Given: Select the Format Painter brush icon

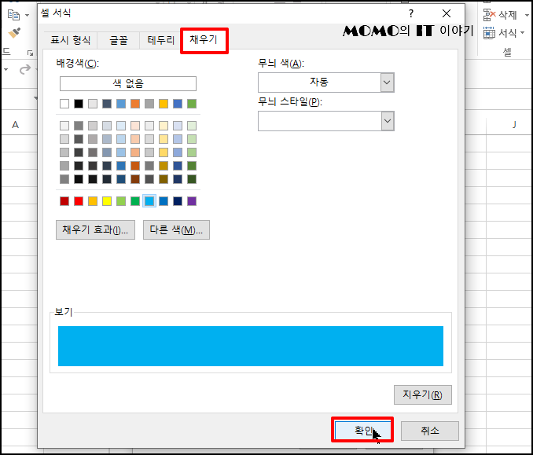Looking at the screenshot, I should tap(14, 33).
